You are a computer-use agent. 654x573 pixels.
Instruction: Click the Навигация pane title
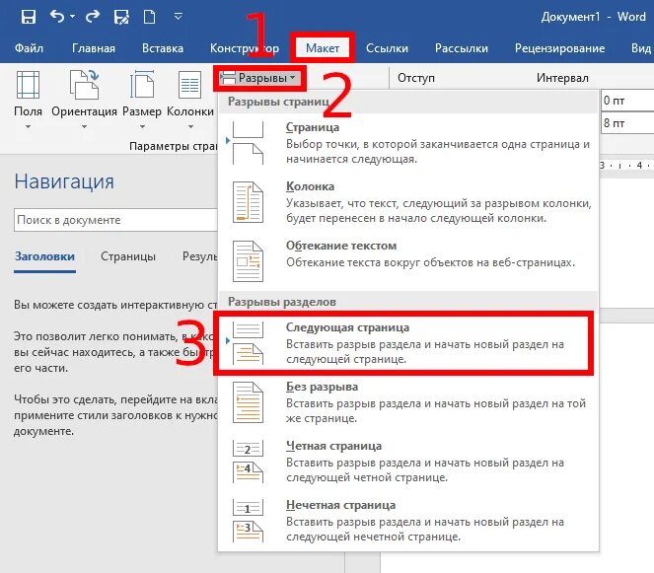pos(64,181)
